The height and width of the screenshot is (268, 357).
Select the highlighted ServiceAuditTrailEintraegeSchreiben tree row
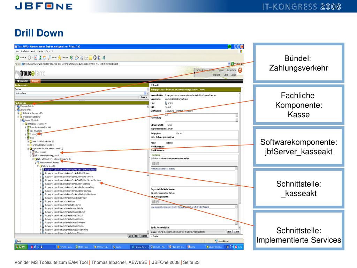click(x=70, y=170)
